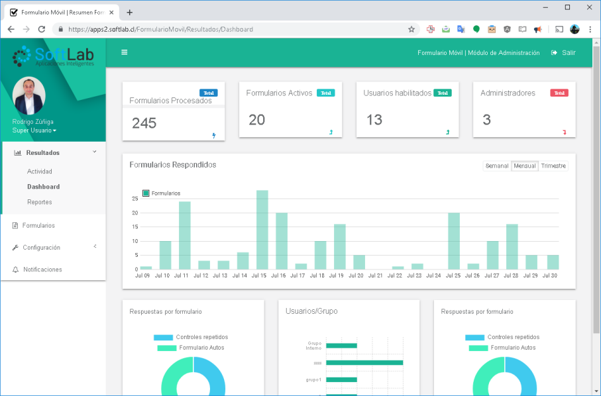This screenshot has height=396, width=601.
Task: Click the up arrow icon in Formularios Activos card
Action: pyautogui.click(x=331, y=132)
